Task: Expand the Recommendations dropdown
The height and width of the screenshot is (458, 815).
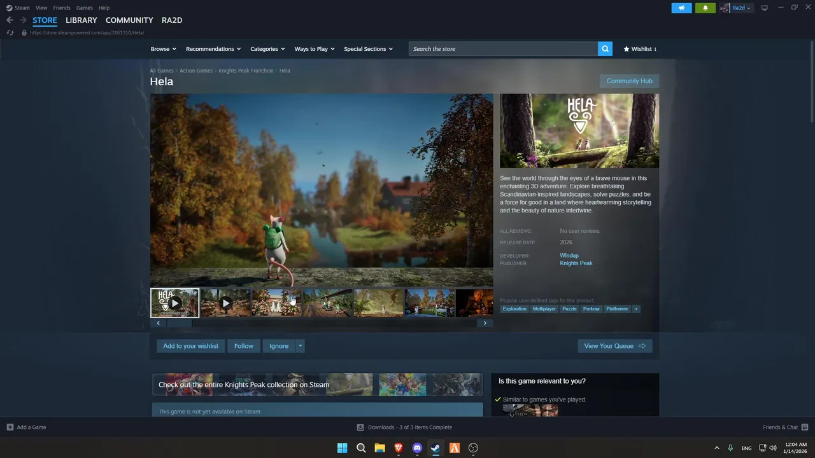Action: coord(213,49)
